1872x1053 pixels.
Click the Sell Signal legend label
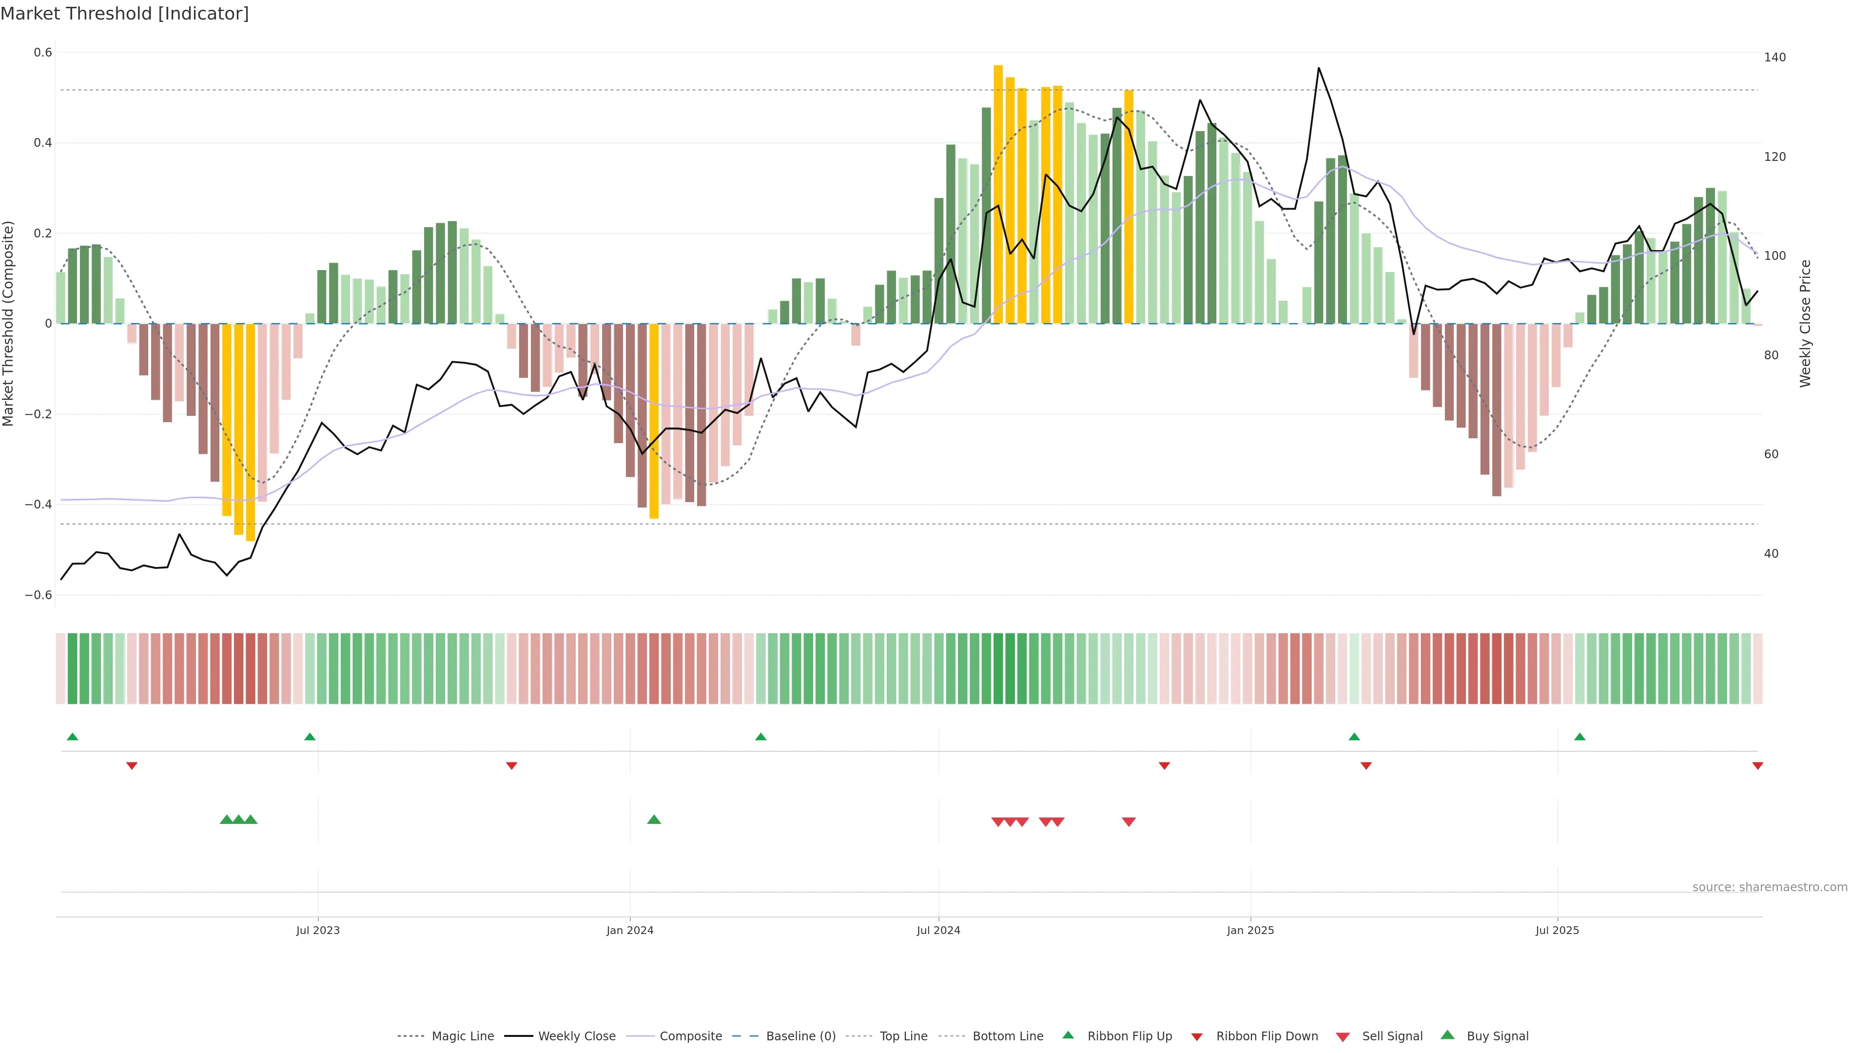point(1392,1036)
